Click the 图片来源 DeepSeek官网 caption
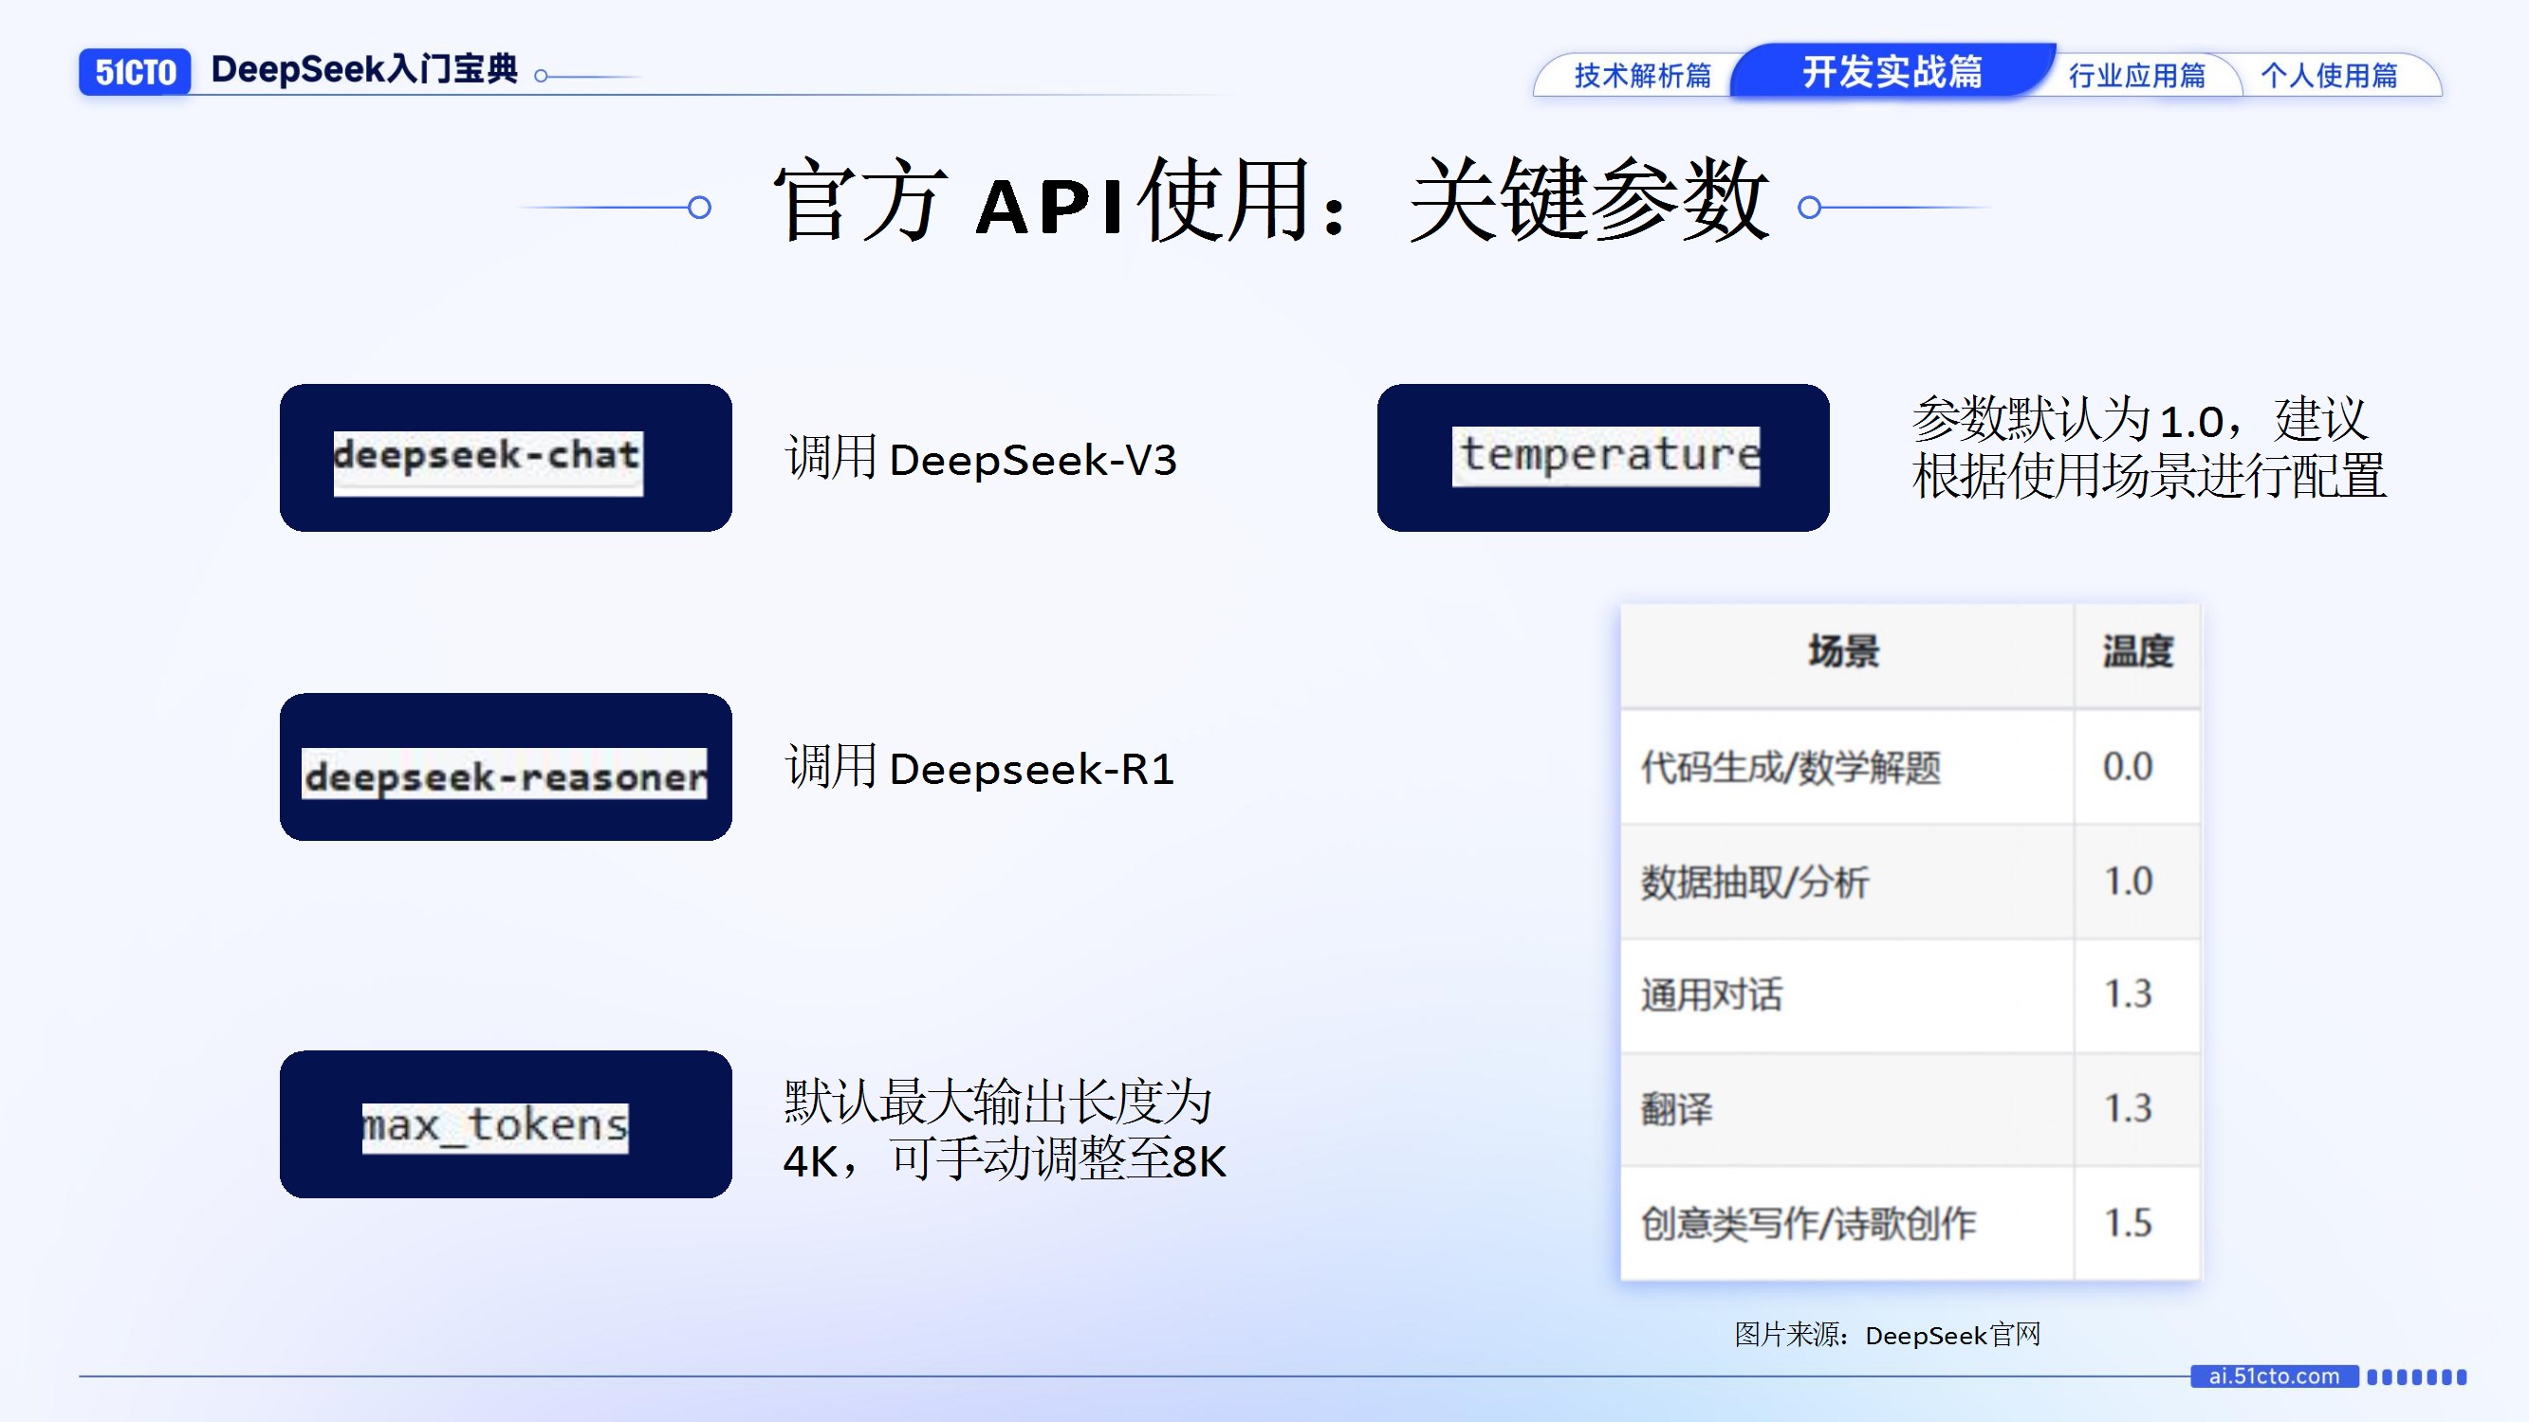 point(1887,1335)
